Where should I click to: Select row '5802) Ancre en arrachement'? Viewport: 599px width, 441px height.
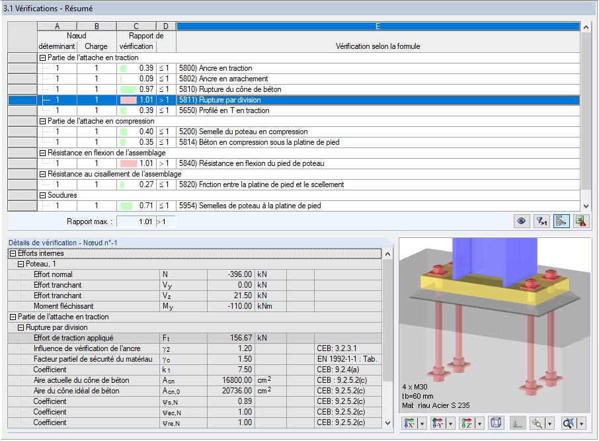tap(294, 79)
